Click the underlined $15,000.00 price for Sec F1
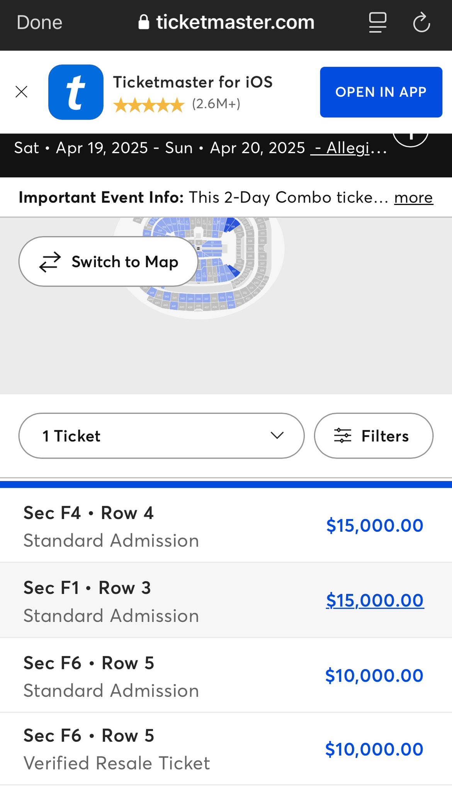 tap(375, 601)
